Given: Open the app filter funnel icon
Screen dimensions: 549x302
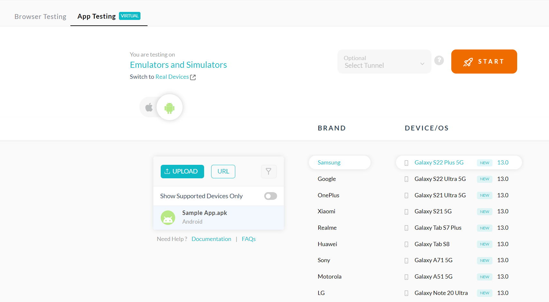Looking at the screenshot, I should [x=269, y=172].
